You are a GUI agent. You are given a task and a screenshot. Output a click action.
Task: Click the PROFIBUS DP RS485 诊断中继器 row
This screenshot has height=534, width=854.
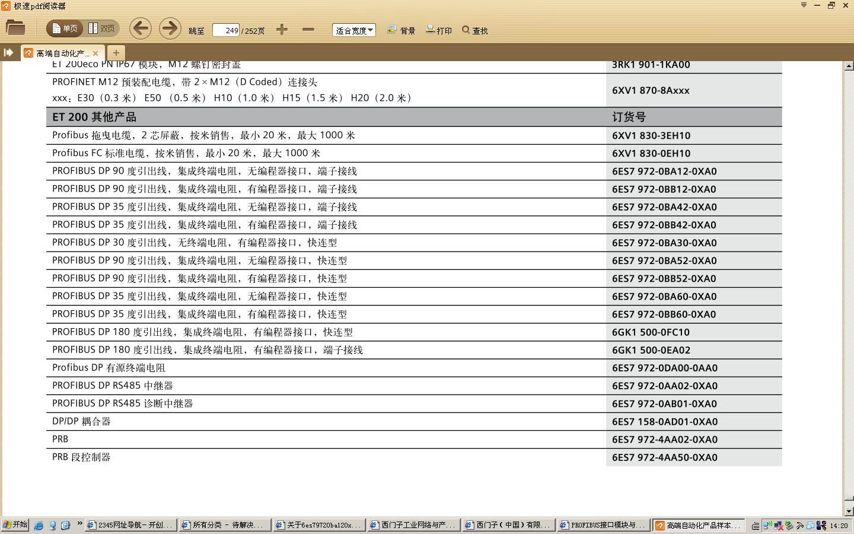(x=123, y=403)
